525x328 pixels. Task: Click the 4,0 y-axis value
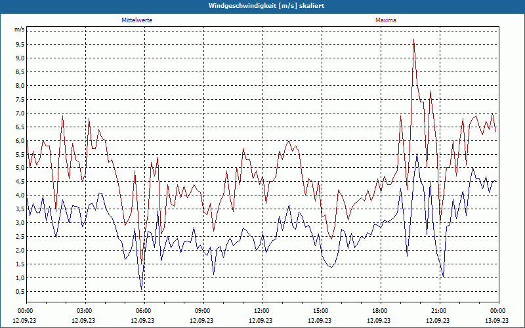coord(20,195)
